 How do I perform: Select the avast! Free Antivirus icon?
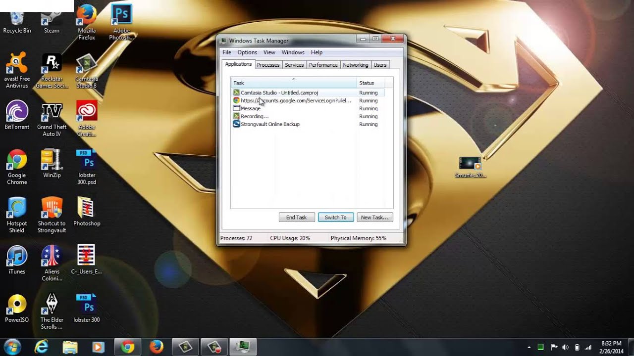point(17,71)
